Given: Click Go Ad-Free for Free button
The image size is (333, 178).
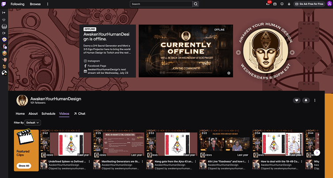Looking at the screenshot, I should click(309, 4).
